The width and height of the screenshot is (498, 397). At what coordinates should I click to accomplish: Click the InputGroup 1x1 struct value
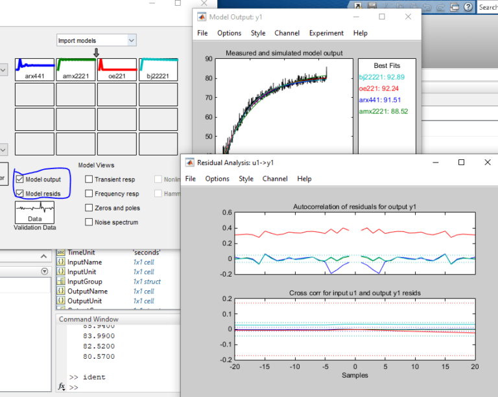click(147, 282)
